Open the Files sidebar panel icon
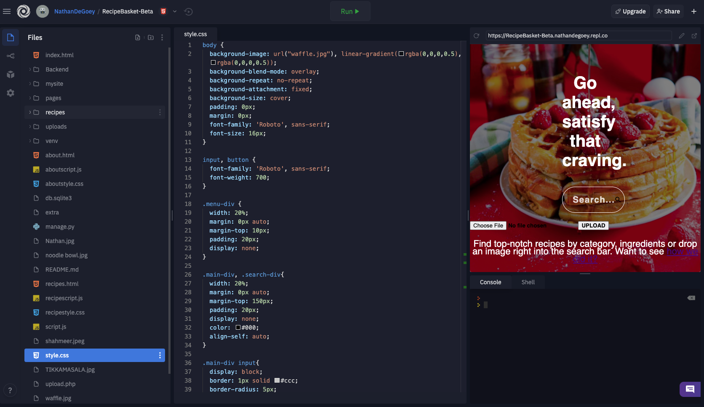Screen dimensions: 704x407 (11, 37)
